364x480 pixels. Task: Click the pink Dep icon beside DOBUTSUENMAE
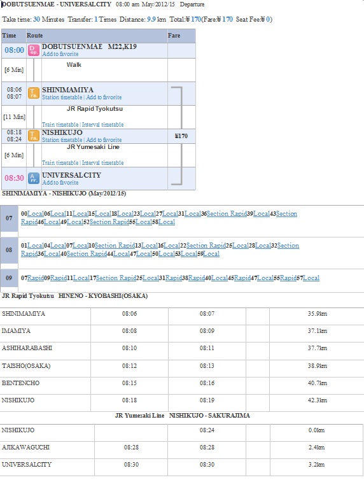(x=33, y=50)
